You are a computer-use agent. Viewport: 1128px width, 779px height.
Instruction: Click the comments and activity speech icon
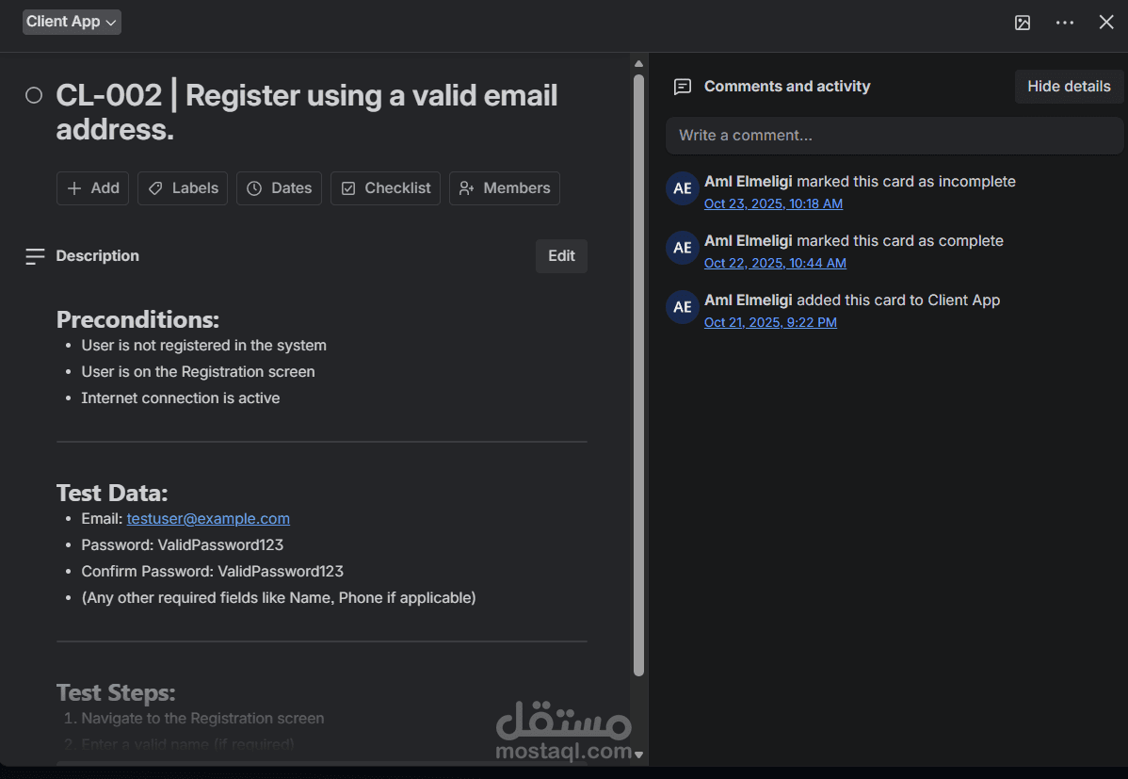point(683,87)
